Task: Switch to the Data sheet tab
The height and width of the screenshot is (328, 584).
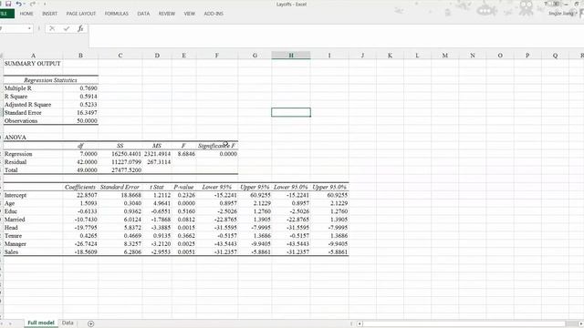Action: tap(68, 323)
